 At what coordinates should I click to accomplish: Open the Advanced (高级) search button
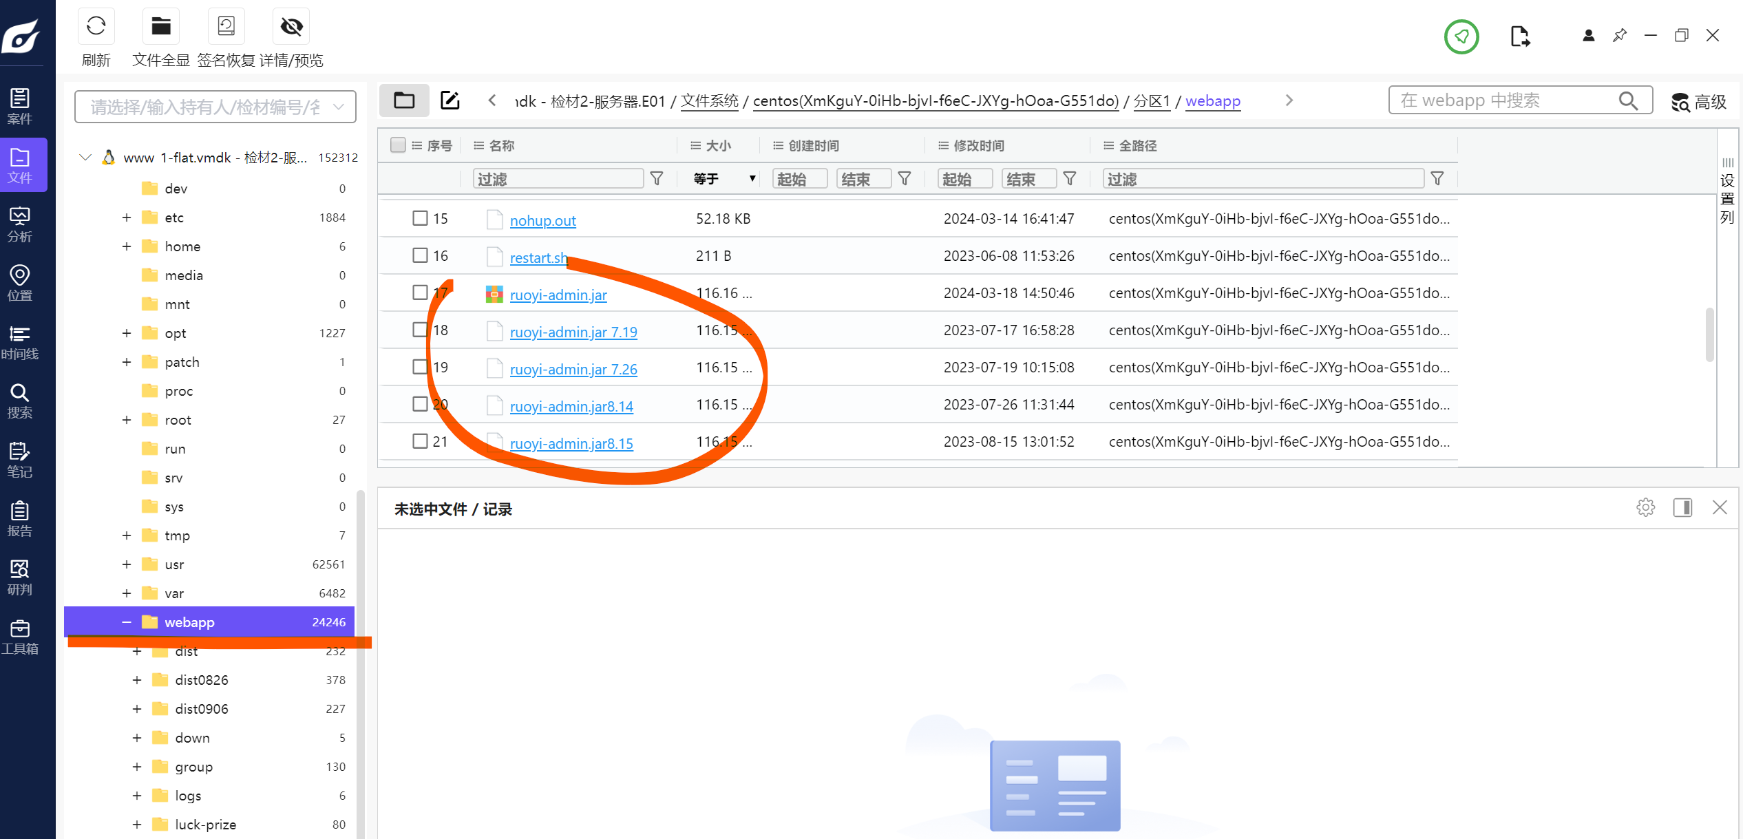(1699, 102)
